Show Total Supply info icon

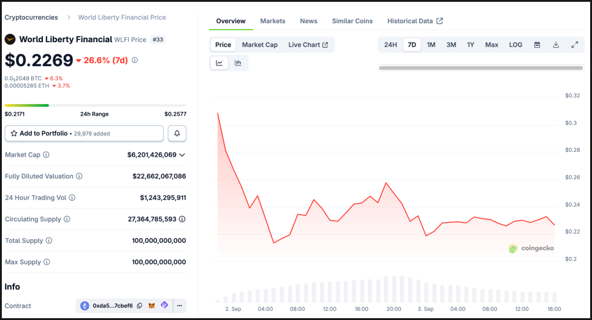(x=49, y=240)
